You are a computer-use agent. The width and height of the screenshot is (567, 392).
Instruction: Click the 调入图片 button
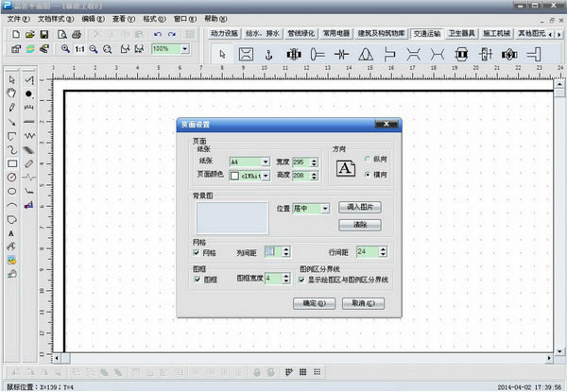(x=359, y=207)
